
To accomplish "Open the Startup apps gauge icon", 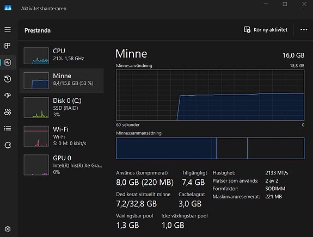I will pyautogui.click(x=8, y=95).
